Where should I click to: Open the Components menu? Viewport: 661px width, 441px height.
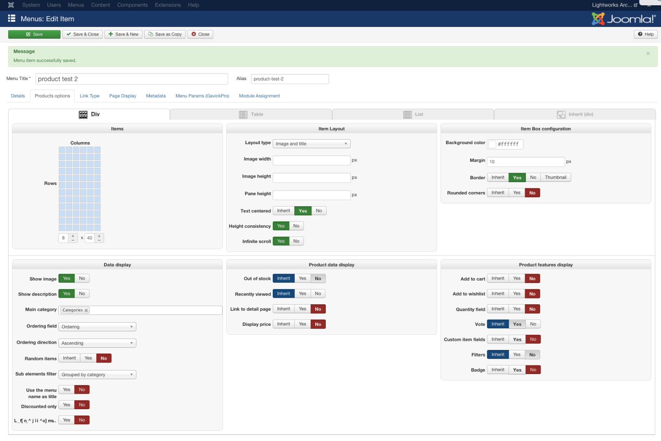tap(132, 5)
